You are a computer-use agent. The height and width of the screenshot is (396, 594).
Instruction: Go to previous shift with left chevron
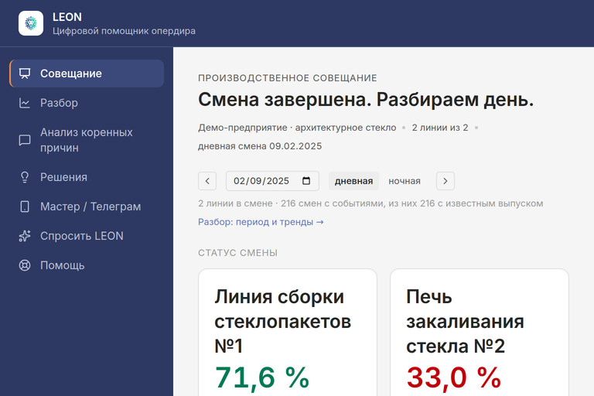(207, 181)
